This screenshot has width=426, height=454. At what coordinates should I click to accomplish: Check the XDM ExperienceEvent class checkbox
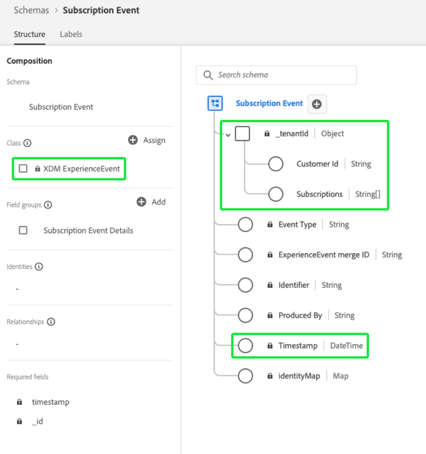[x=23, y=169]
